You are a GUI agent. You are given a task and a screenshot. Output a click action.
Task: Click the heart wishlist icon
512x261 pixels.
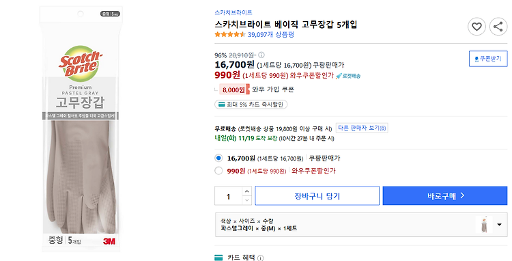click(477, 27)
